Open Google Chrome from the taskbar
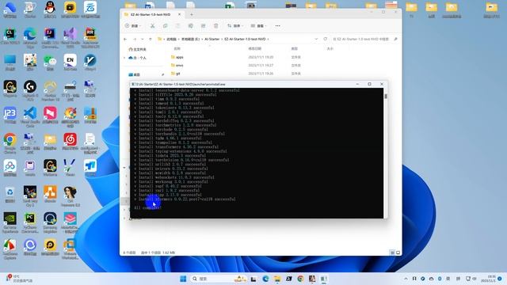Image resolution: width=507 pixels, height=285 pixels. coord(300,279)
